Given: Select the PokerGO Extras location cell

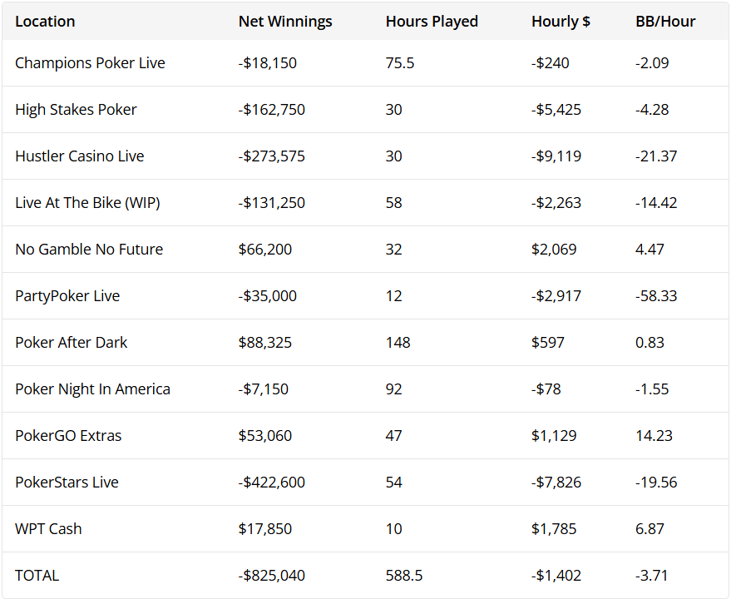Looking at the screenshot, I should tap(68, 436).
